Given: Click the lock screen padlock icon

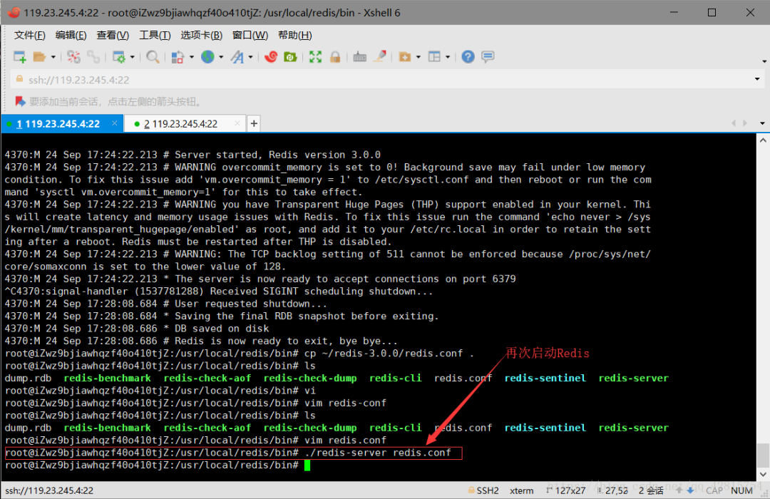Looking at the screenshot, I should [x=335, y=57].
